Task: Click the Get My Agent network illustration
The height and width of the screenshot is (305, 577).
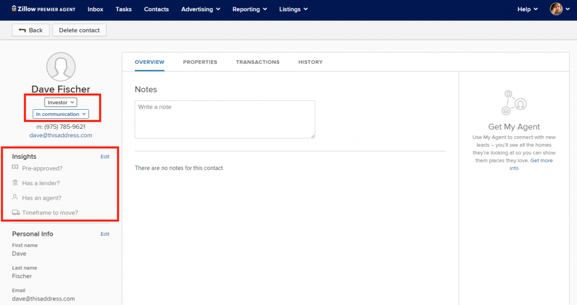Action: (x=514, y=102)
